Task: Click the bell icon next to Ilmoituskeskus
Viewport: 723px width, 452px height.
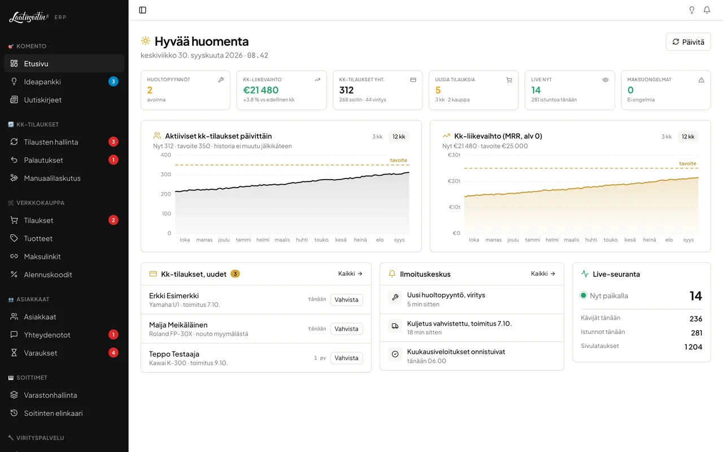Action: (x=392, y=274)
